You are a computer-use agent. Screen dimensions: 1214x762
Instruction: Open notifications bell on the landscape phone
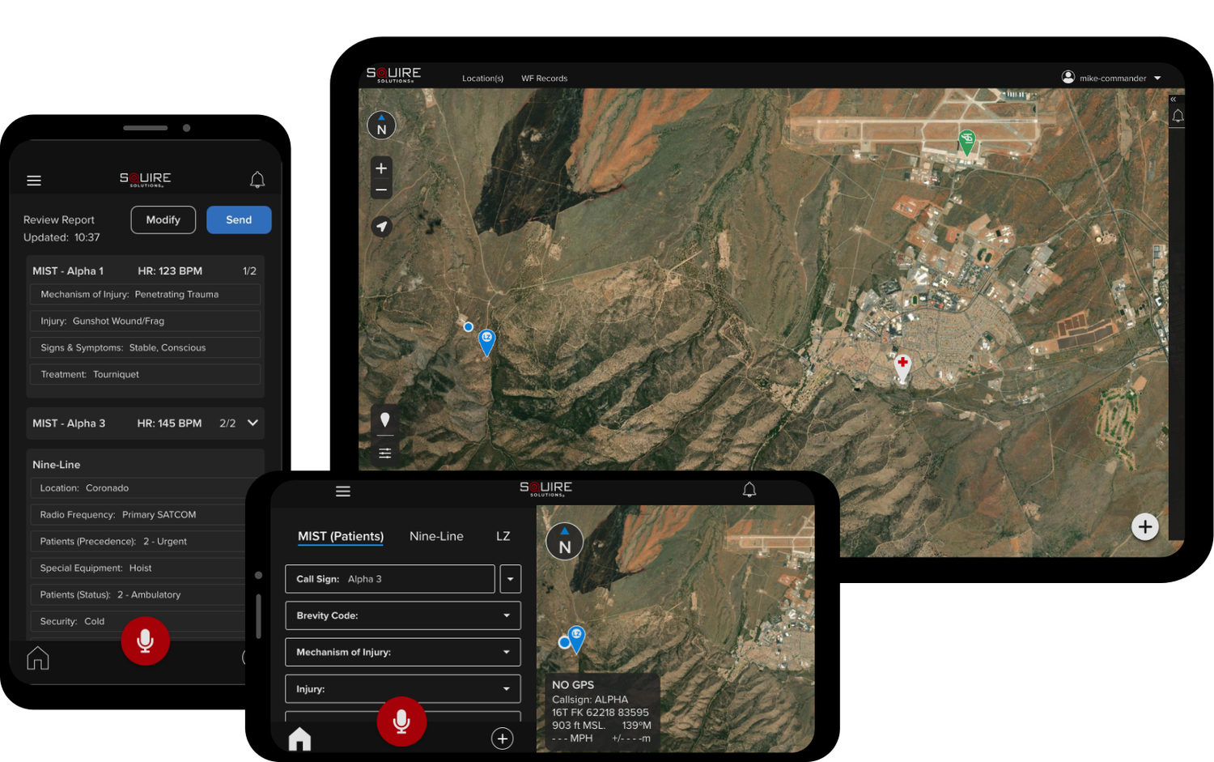(749, 490)
